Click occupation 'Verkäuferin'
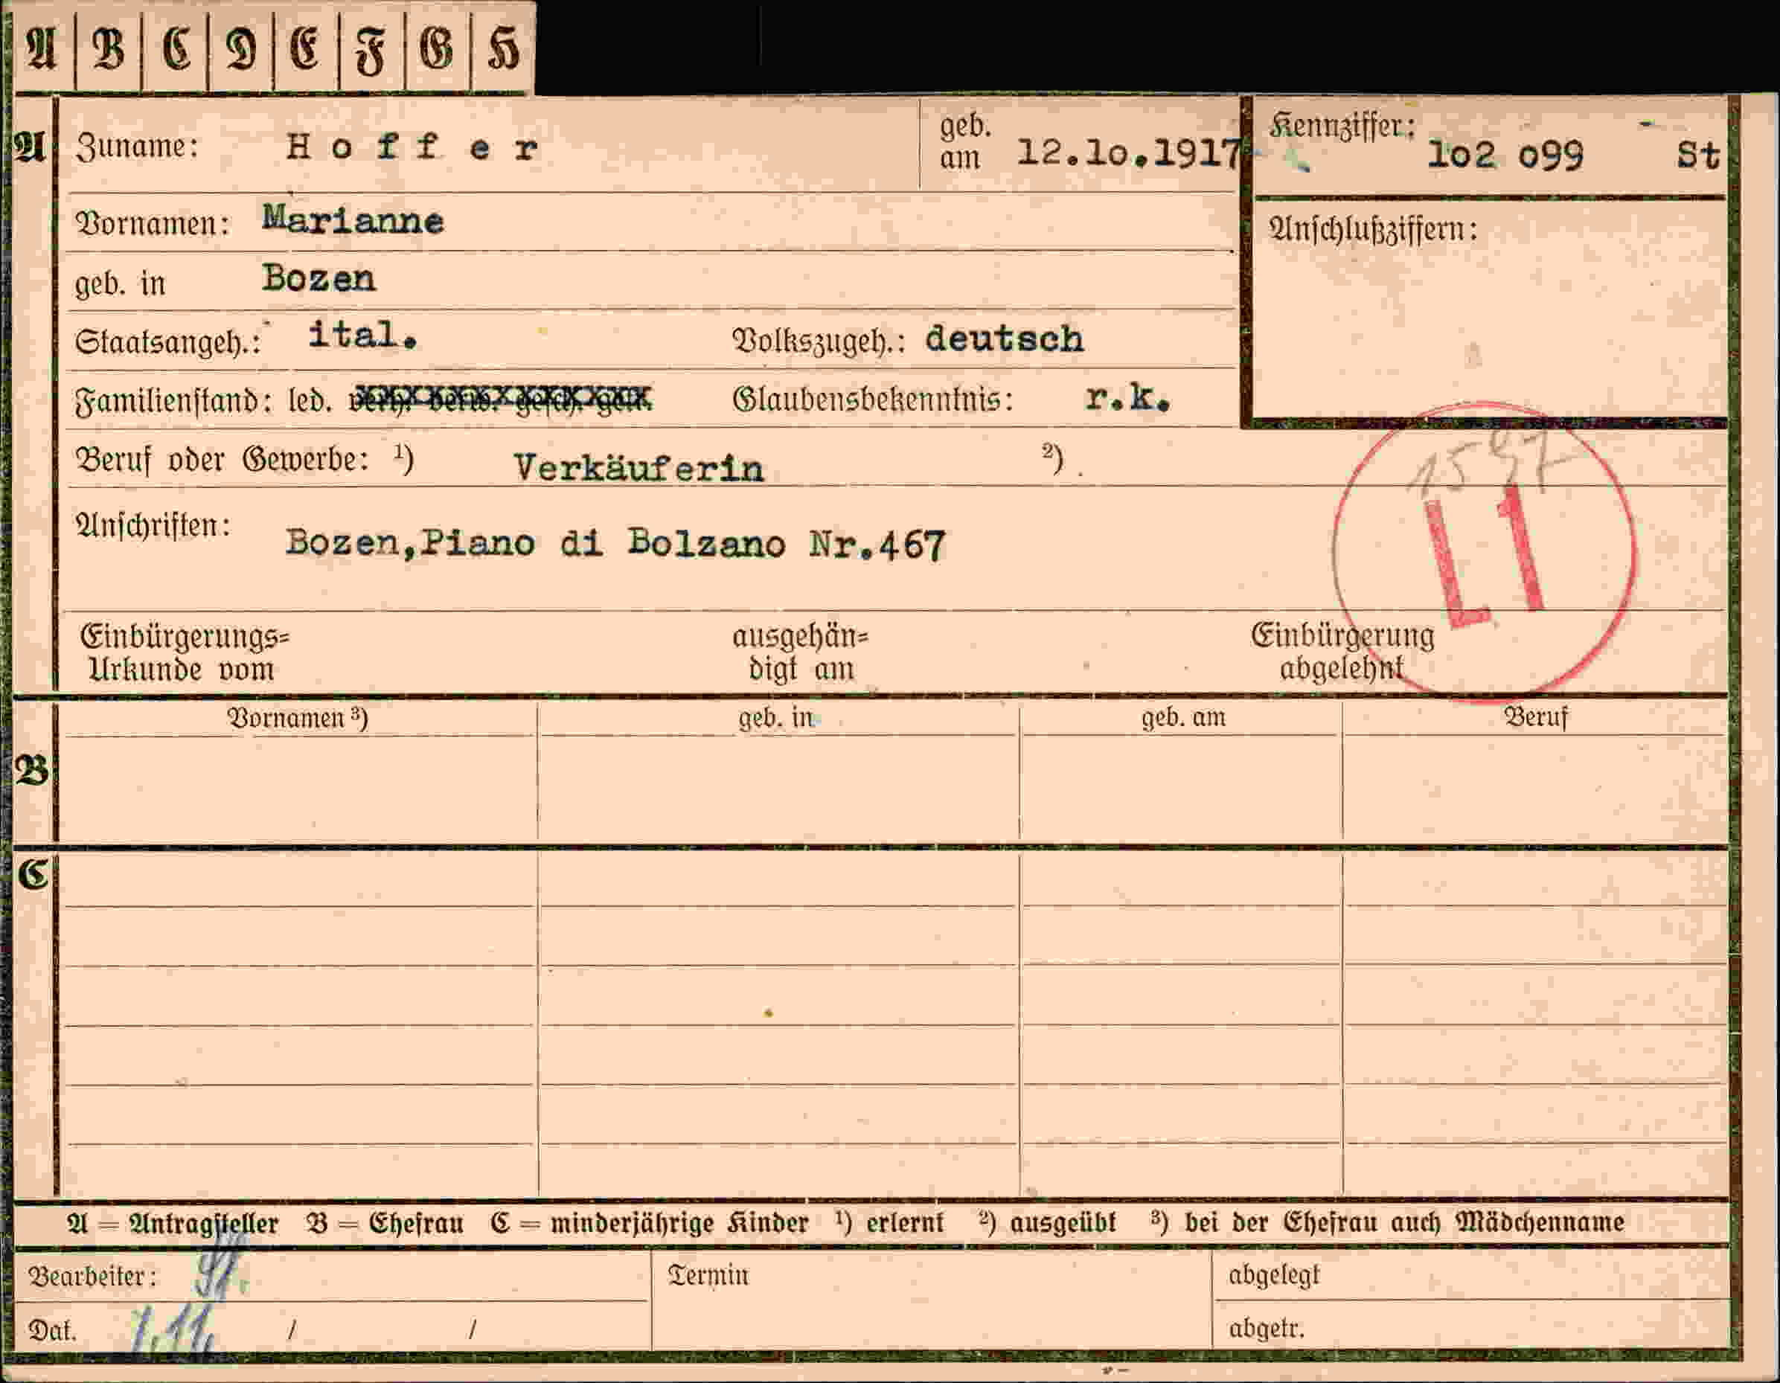 (x=638, y=468)
